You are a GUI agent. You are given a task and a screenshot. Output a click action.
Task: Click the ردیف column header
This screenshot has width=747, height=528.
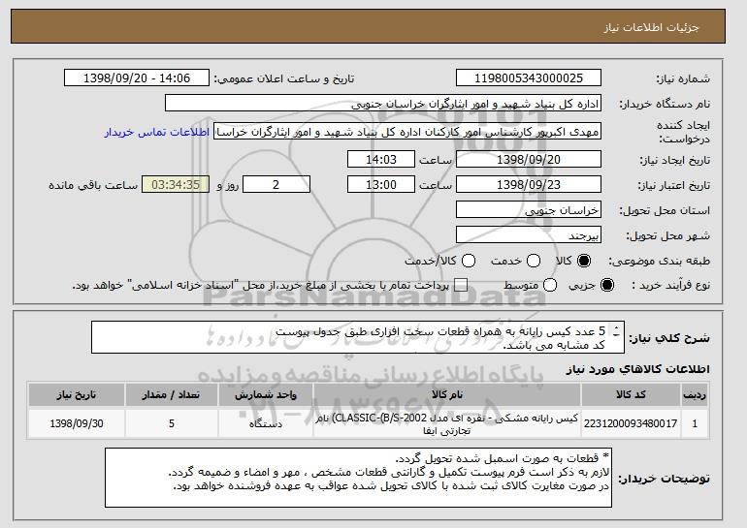(695, 395)
